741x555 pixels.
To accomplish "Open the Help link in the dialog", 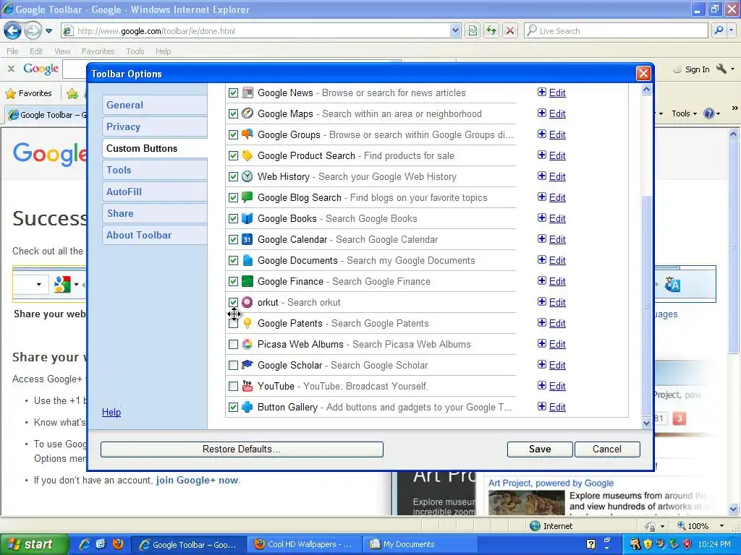I will point(111,412).
